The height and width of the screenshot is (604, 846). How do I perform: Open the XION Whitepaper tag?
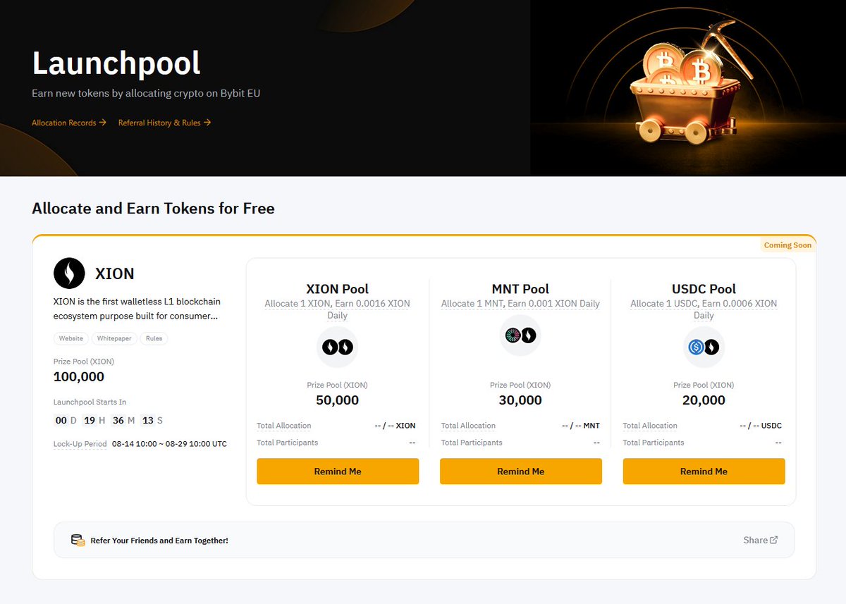tap(114, 338)
